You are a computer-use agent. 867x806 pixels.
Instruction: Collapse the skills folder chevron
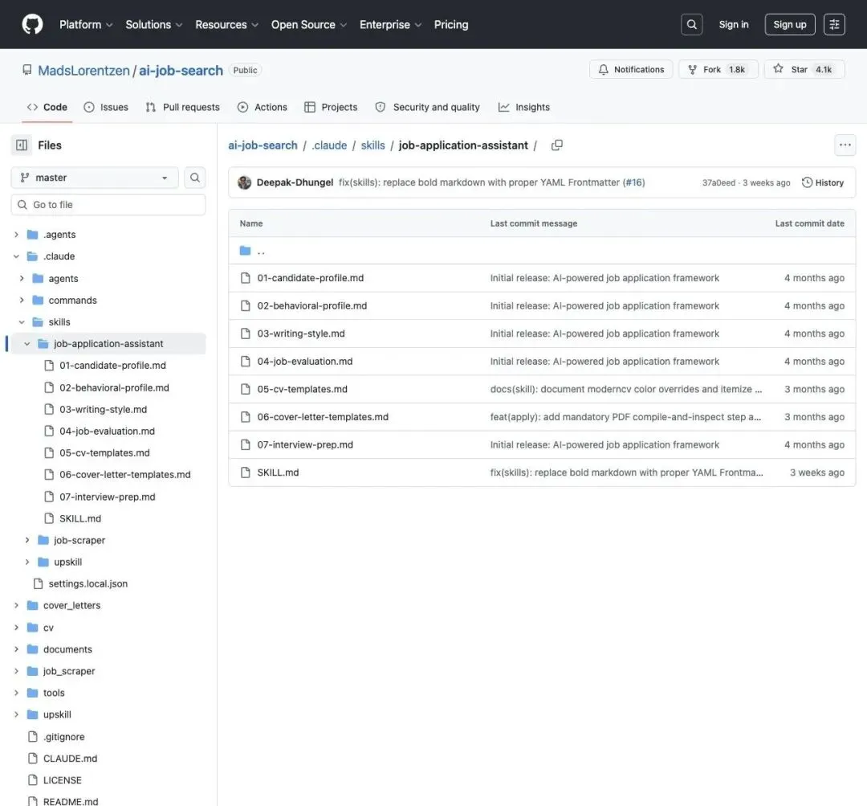22,322
